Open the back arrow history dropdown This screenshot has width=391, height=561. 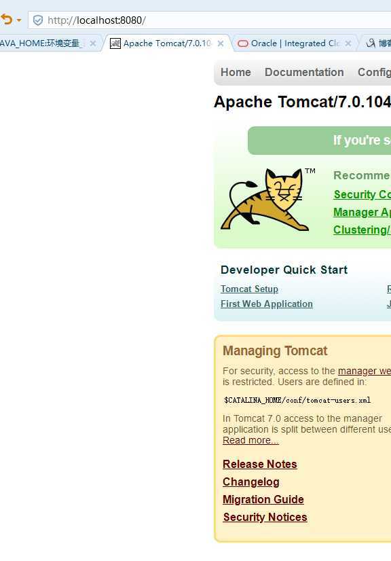click(x=19, y=20)
